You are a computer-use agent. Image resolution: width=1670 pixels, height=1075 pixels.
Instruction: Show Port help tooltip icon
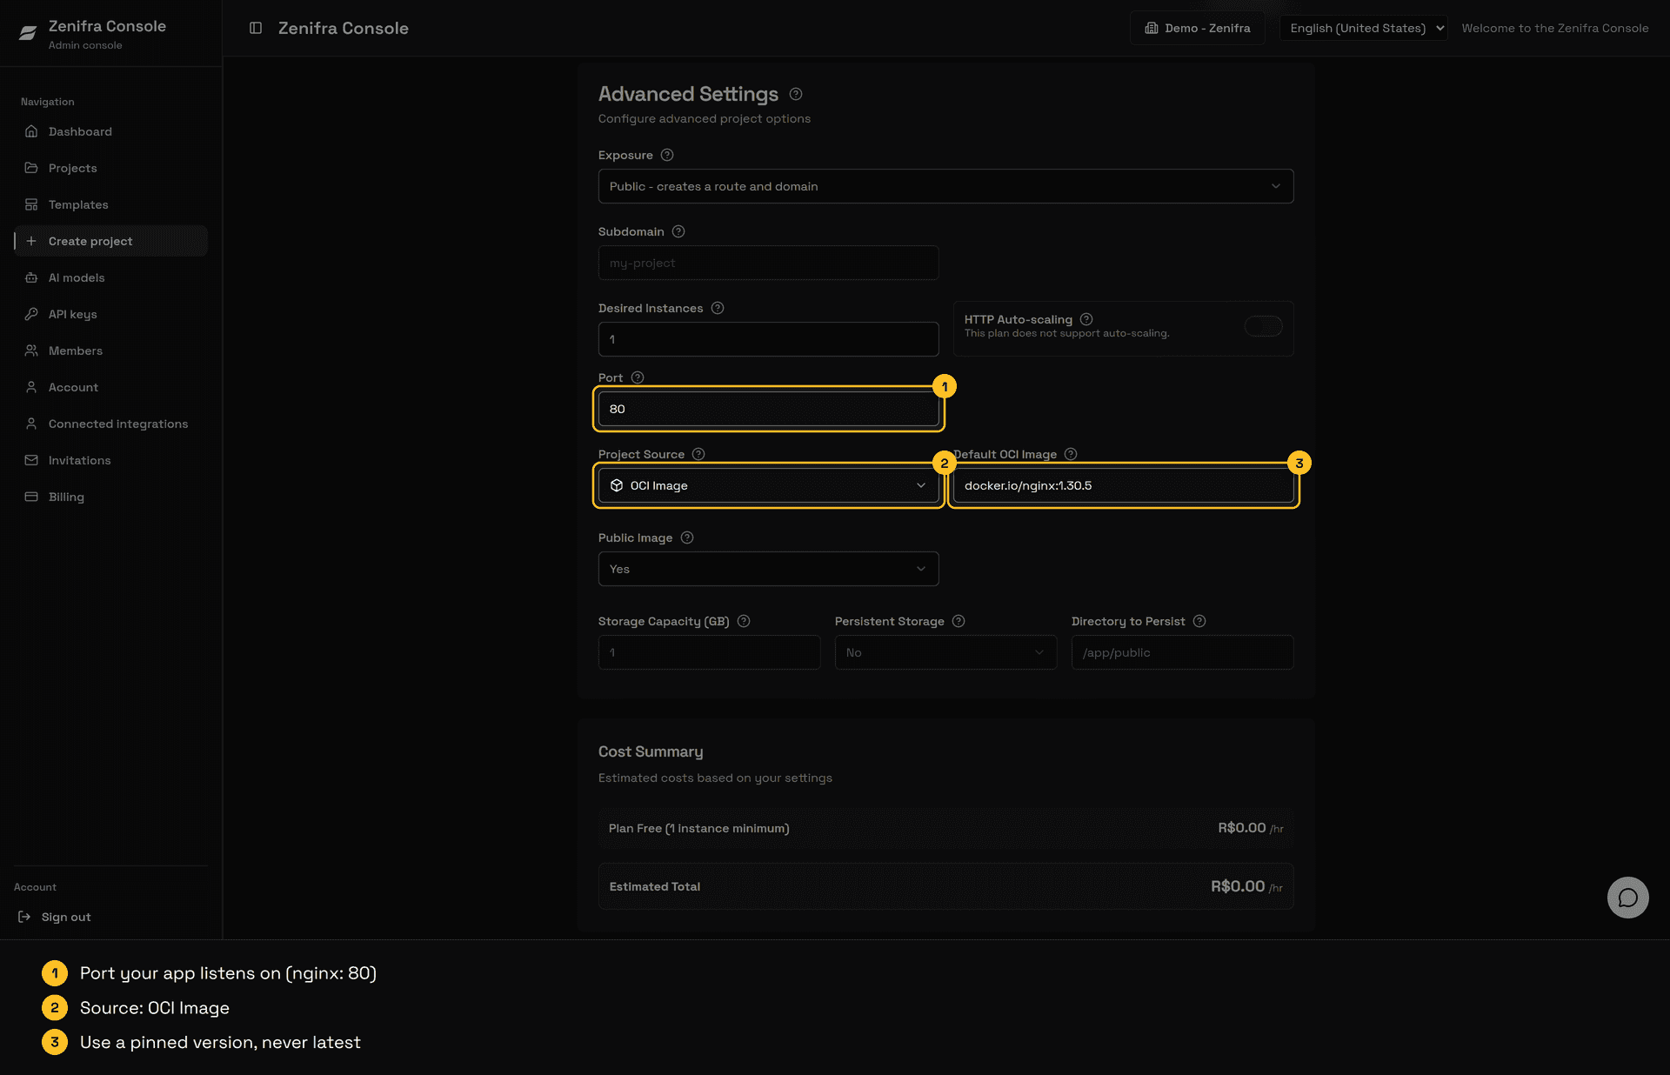[638, 377]
